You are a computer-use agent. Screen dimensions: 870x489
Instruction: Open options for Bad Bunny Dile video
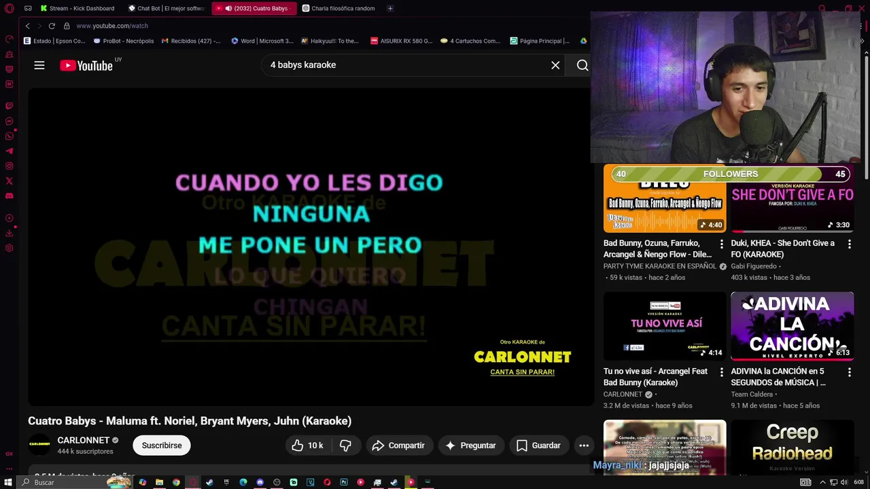click(722, 243)
